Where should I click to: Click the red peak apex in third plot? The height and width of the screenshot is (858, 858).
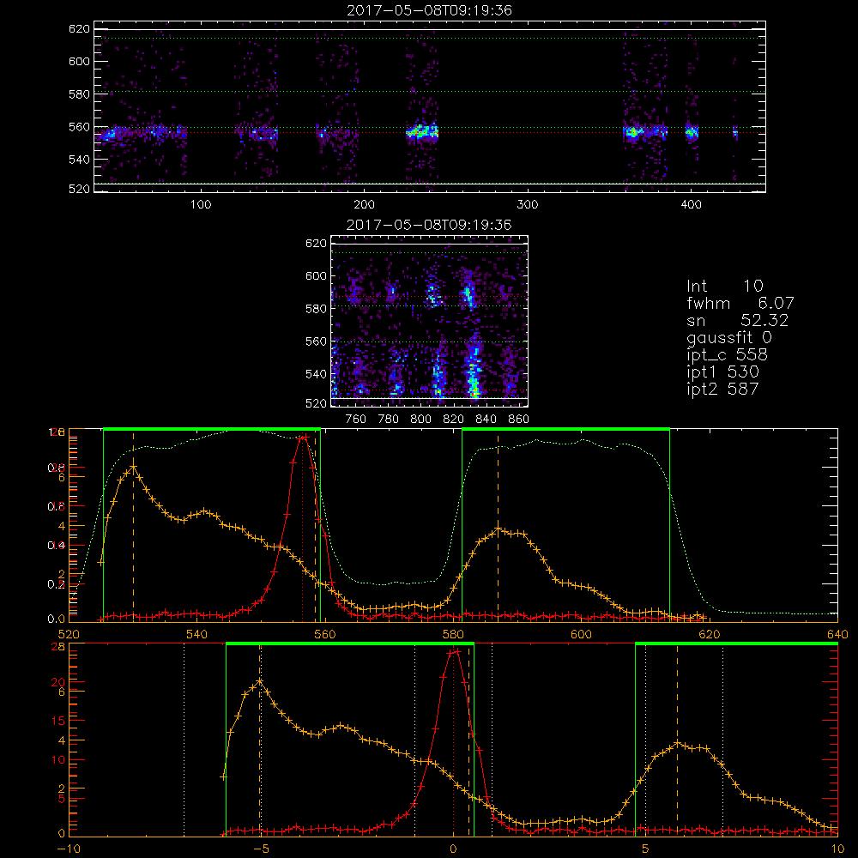coord(303,437)
